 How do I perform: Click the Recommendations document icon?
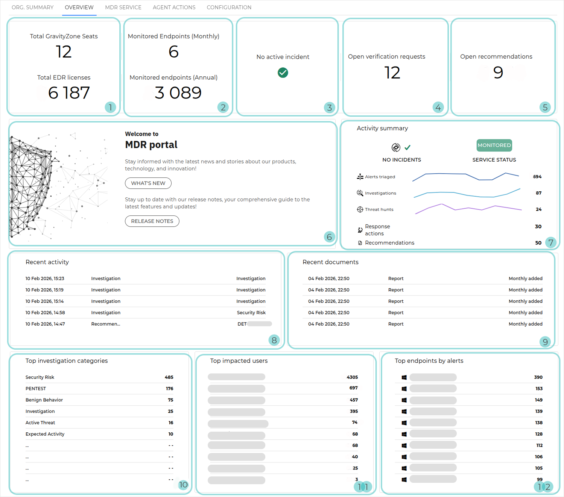360,242
